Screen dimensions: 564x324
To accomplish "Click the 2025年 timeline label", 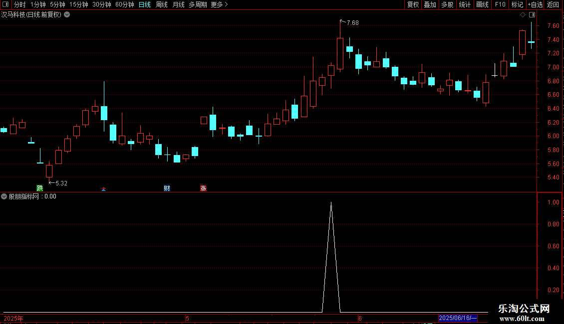I will click(x=13, y=318).
